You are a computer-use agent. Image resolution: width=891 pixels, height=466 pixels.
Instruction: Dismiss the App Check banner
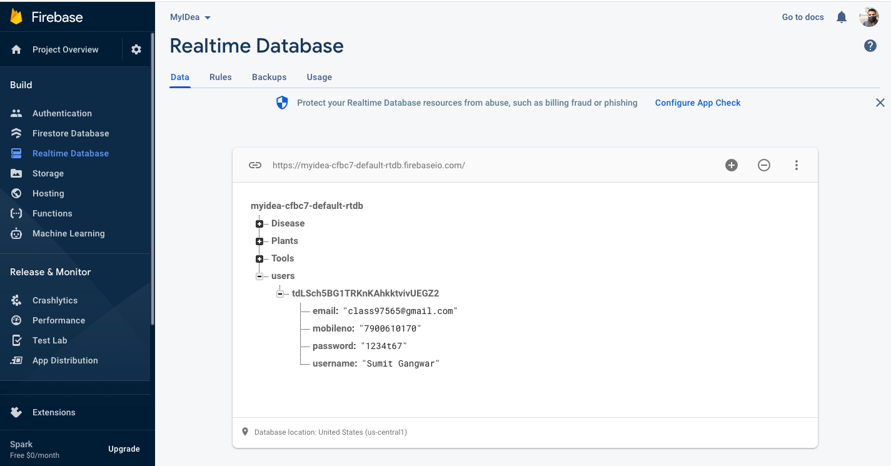tap(880, 103)
